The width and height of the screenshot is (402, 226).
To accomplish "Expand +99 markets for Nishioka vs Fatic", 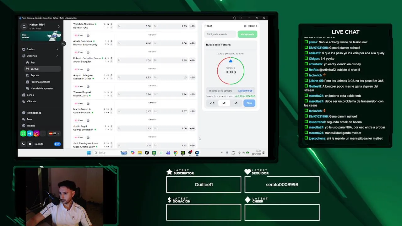I will tap(192, 26).
